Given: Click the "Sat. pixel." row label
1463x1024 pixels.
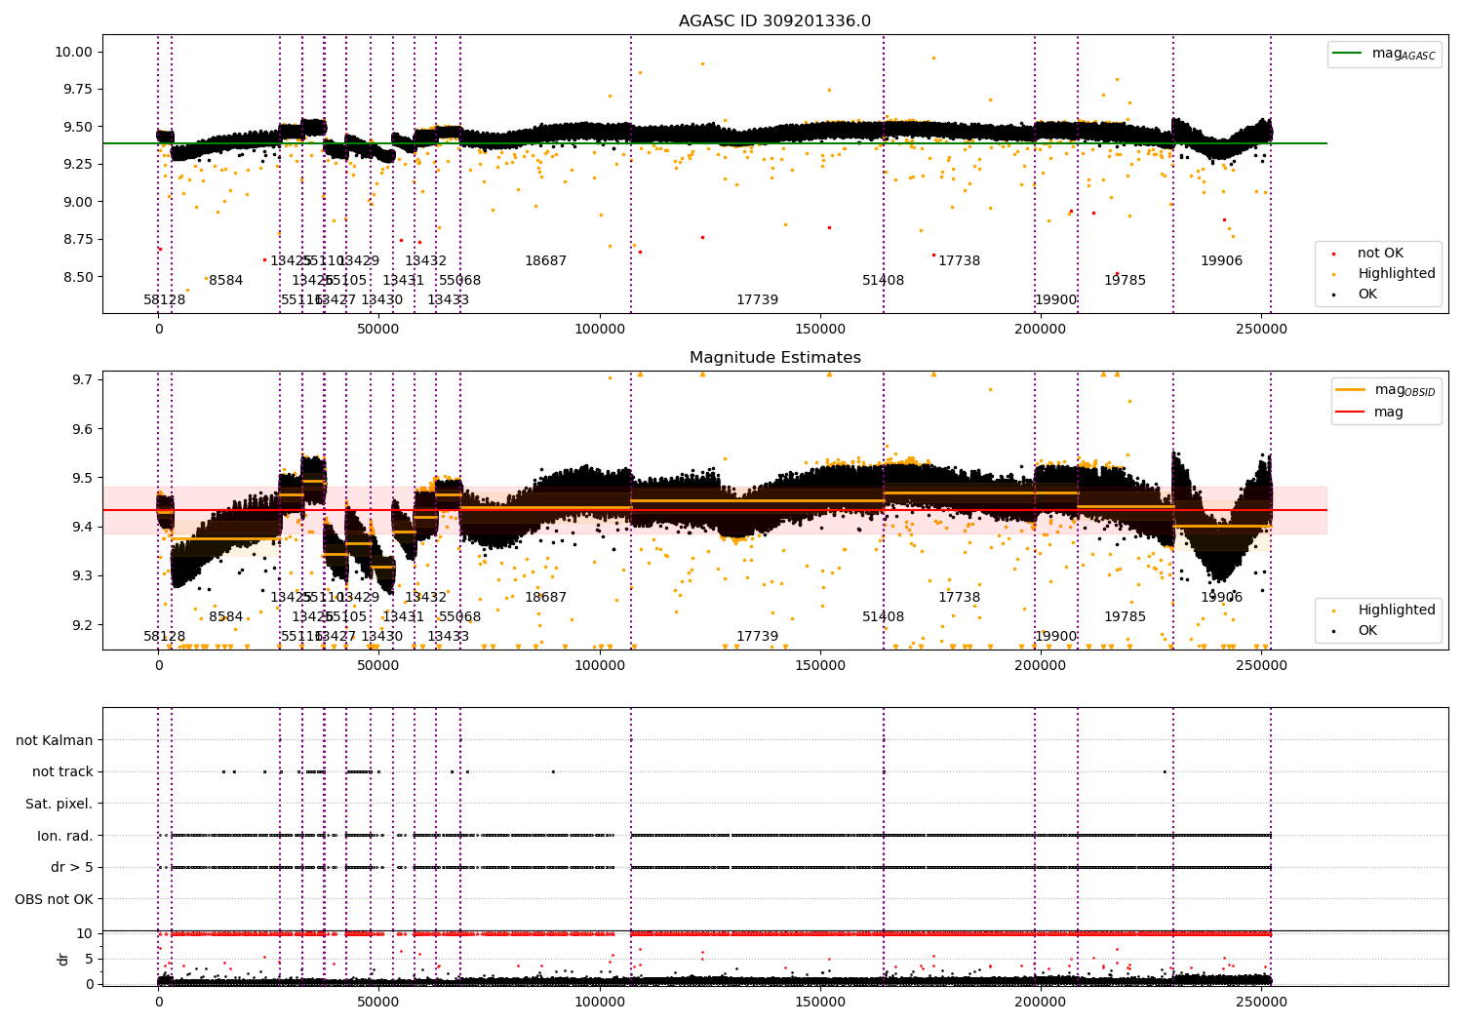Looking at the screenshot, I should tap(59, 804).
